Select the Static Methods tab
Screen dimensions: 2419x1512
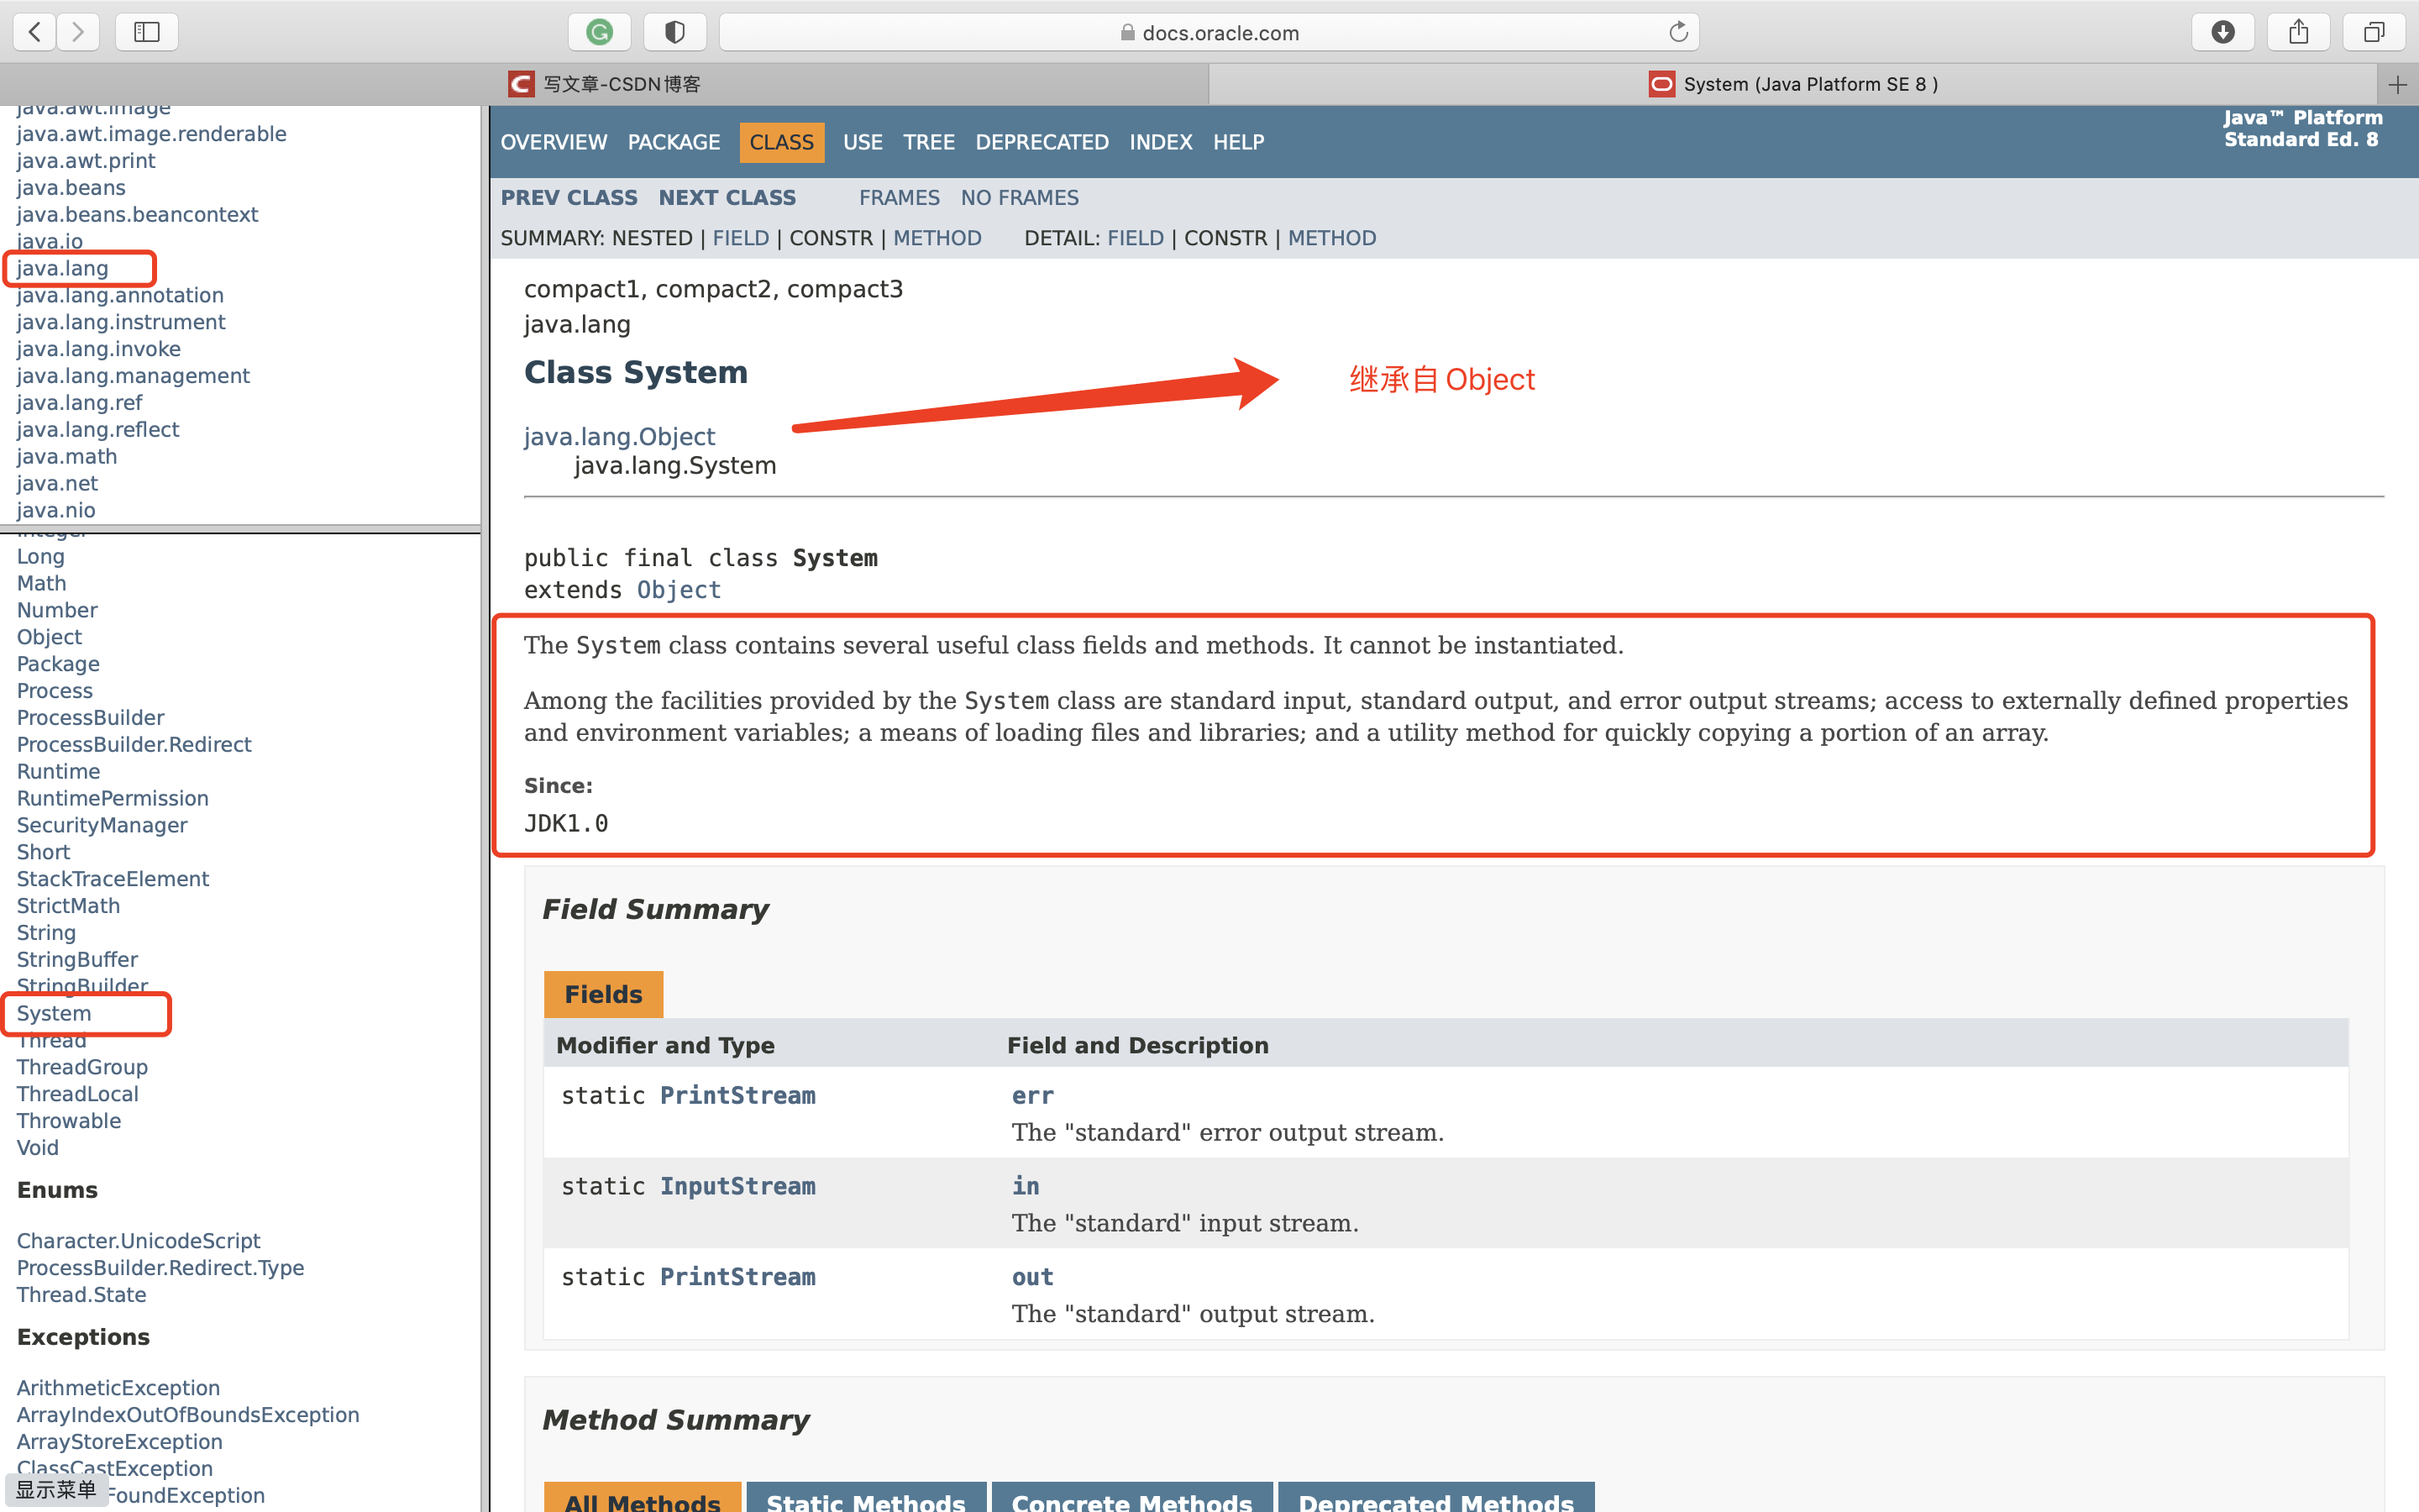tap(866, 1500)
